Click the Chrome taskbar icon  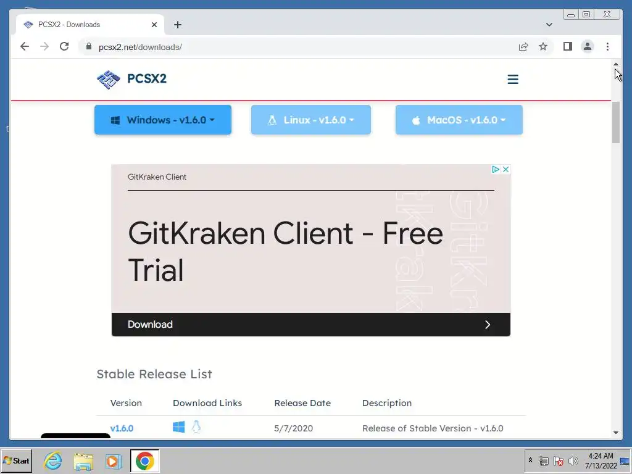coord(144,460)
